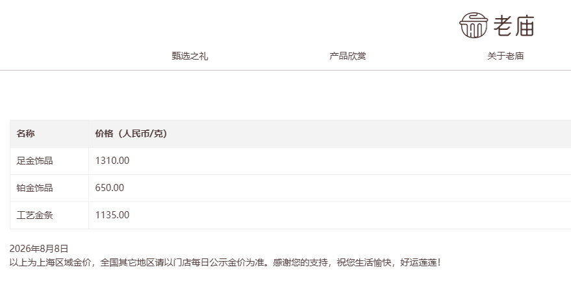This screenshot has width=571, height=296.
Task: Click the 价格 column header word
Action: (x=104, y=133)
